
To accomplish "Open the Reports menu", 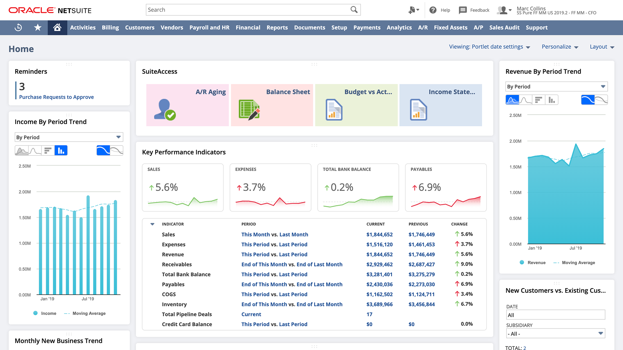I will (x=277, y=28).
